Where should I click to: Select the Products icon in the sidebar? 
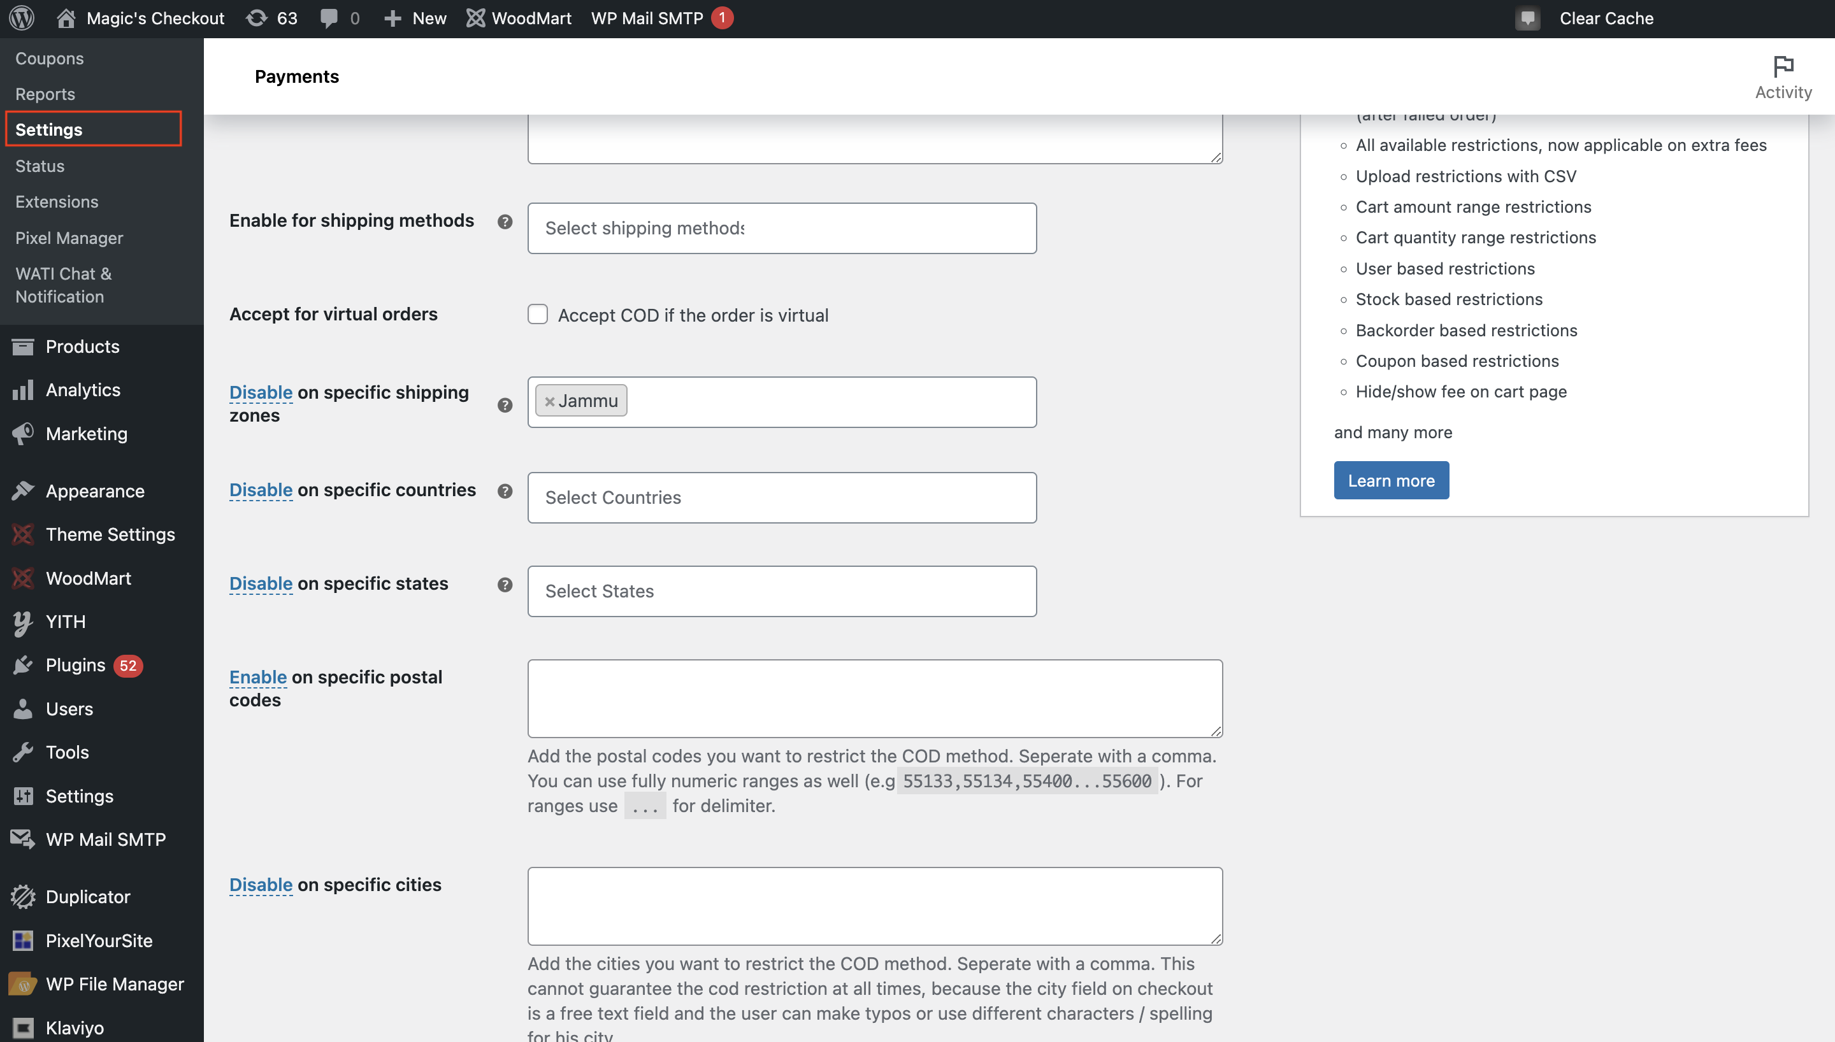coord(22,346)
